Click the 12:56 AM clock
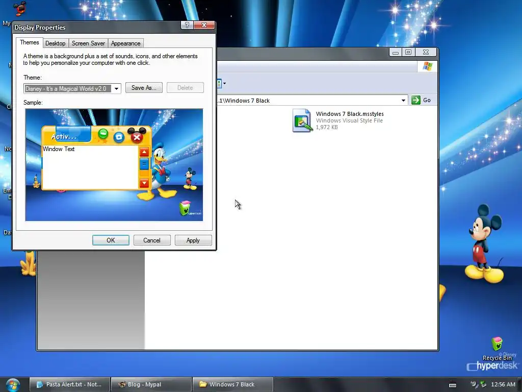 503,384
